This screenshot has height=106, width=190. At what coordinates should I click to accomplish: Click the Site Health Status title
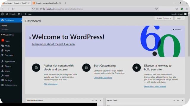tap(35, 100)
